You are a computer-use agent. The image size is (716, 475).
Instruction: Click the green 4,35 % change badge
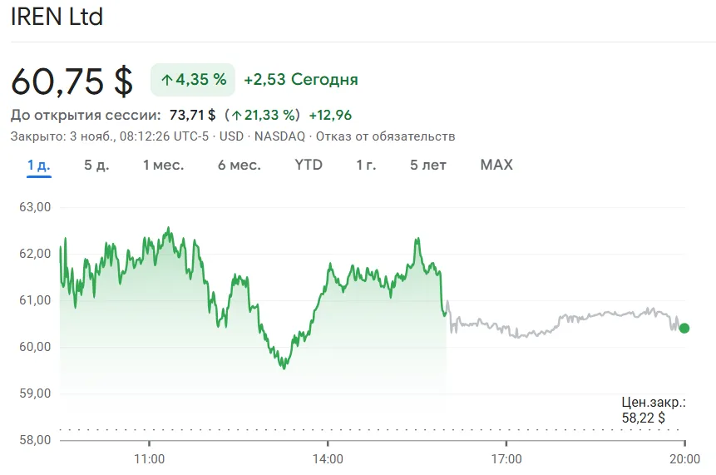click(193, 80)
